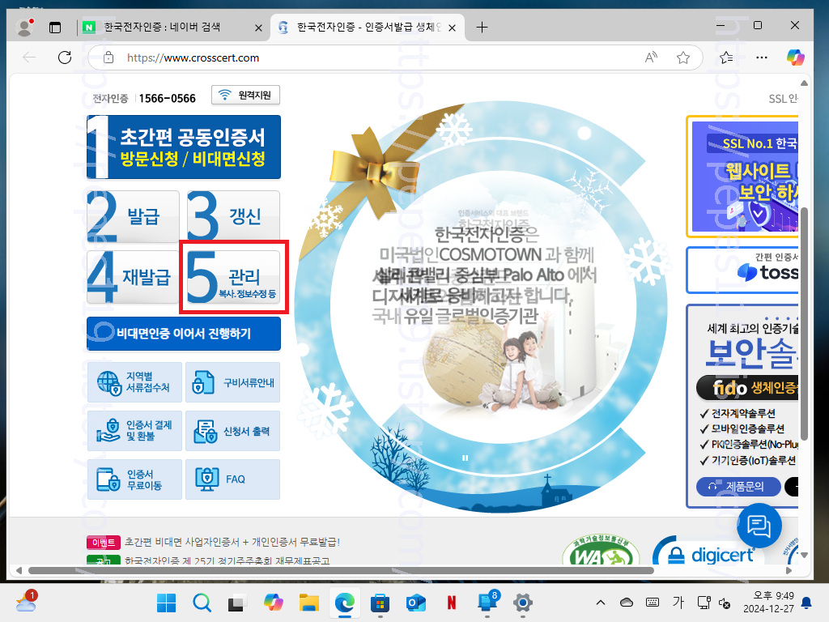Pause the main banner slideshow
The width and height of the screenshot is (829, 622).
click(x=466, y=458)
